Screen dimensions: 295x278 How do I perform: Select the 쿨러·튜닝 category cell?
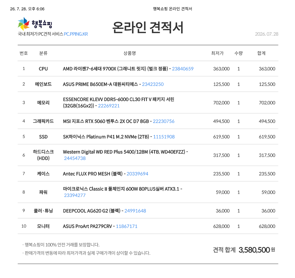[x=43, y=211]
